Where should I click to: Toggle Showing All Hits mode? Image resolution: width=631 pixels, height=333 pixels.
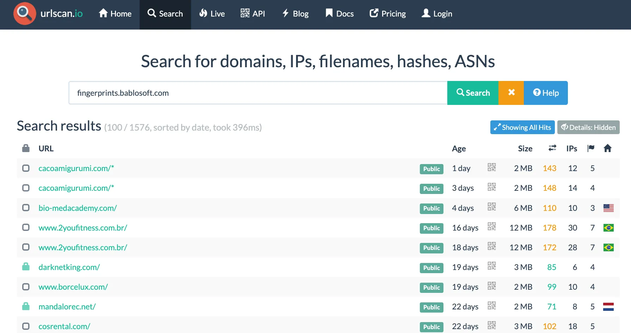pyautogui.click(x=522, y=127)
